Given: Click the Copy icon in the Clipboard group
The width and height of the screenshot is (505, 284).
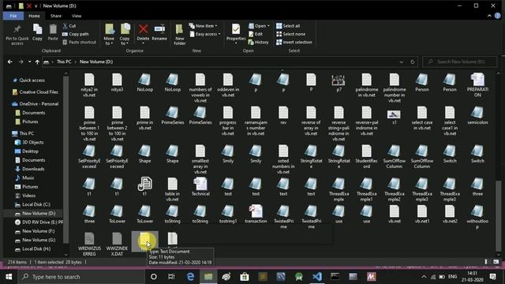Looking at the screenshot, I should click(x=37, y=29).
